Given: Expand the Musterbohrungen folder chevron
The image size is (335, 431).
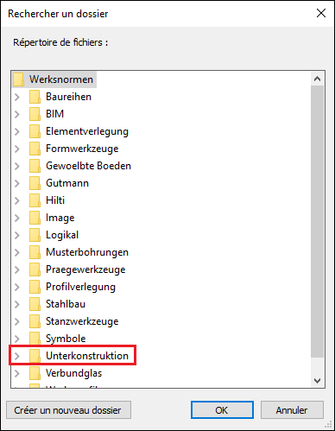Looking at the screenshot, I should click(x=17, y=252).
